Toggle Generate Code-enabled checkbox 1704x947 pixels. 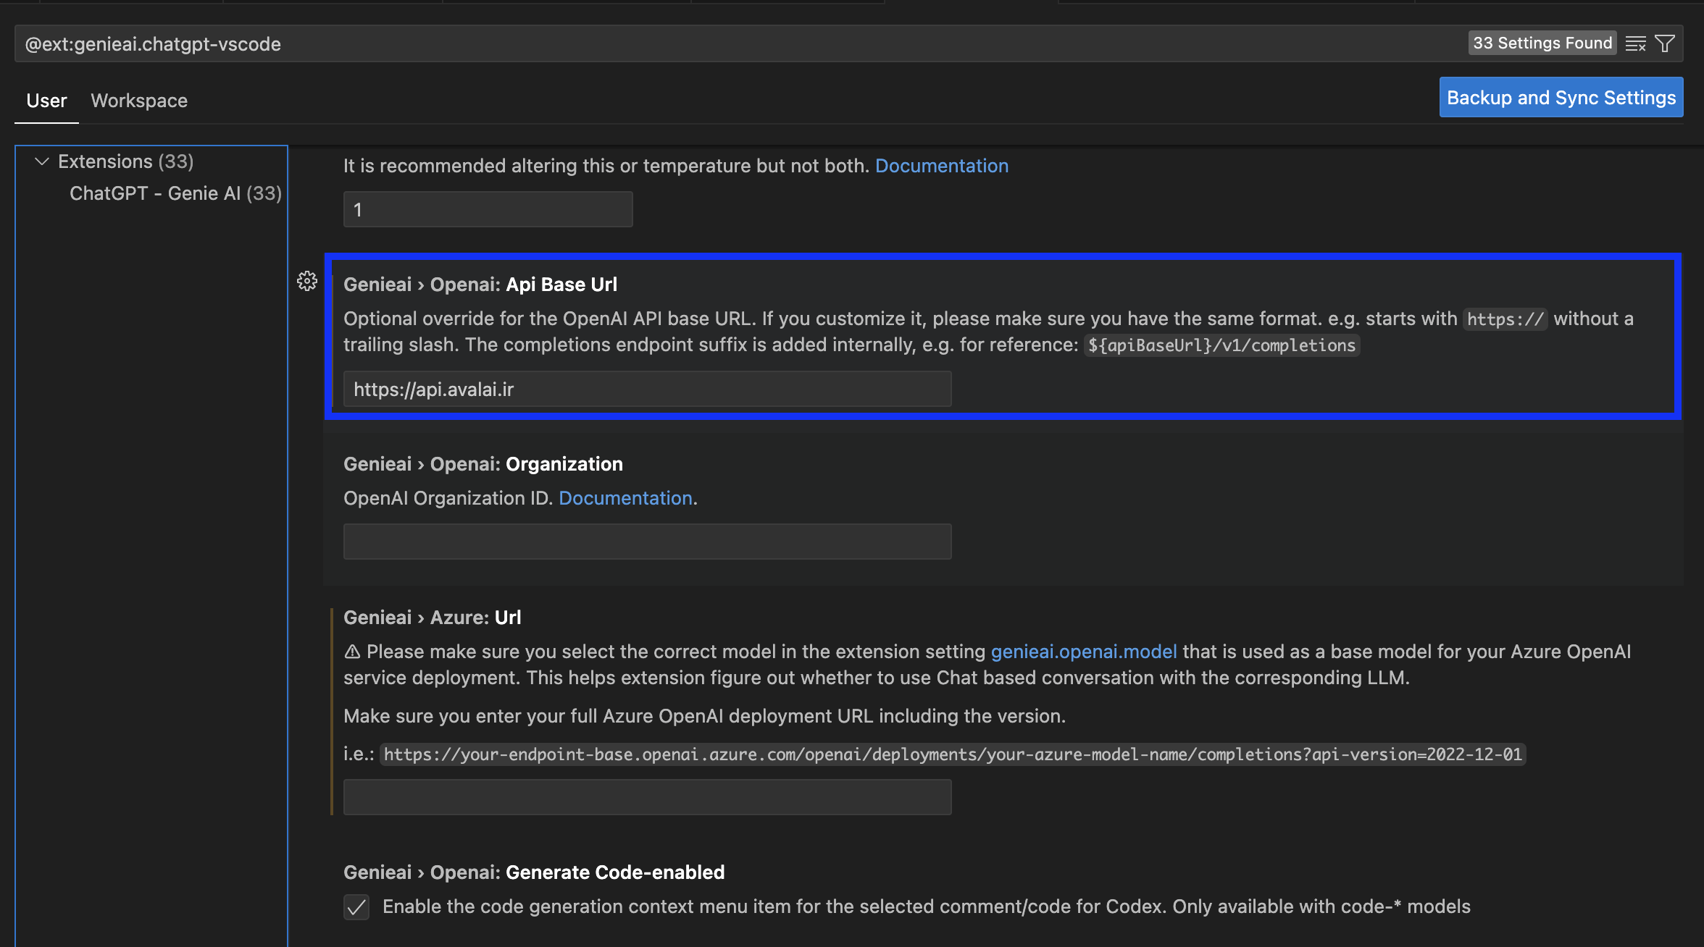(356, 906)
